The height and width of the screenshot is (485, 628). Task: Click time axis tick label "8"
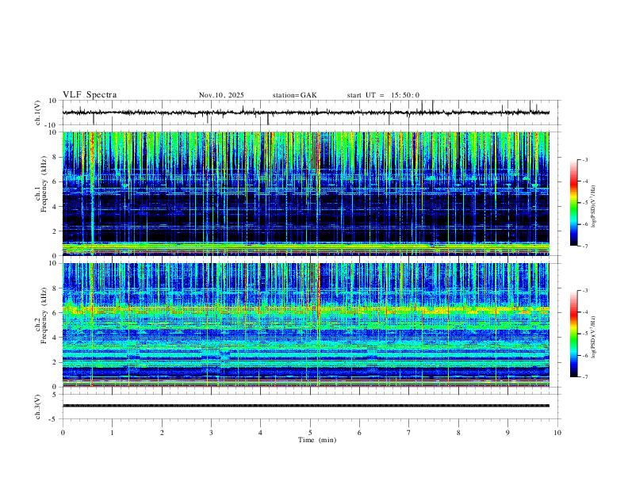pyautogui.click(x=458, y=433)
